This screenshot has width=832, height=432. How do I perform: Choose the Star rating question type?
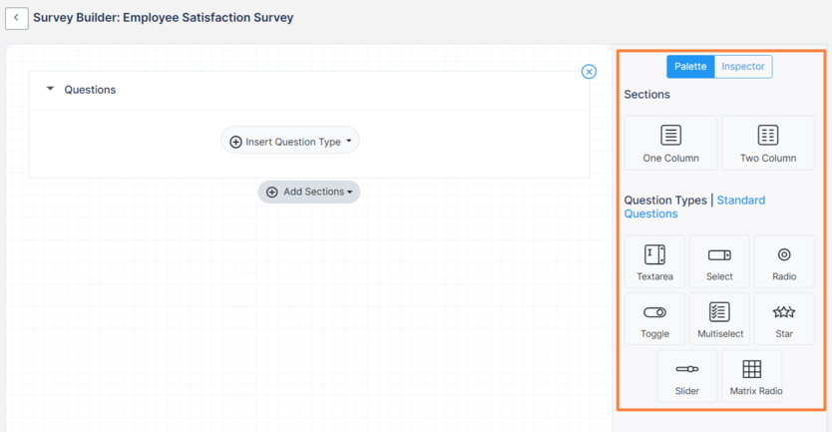click(x=784, y=318)
